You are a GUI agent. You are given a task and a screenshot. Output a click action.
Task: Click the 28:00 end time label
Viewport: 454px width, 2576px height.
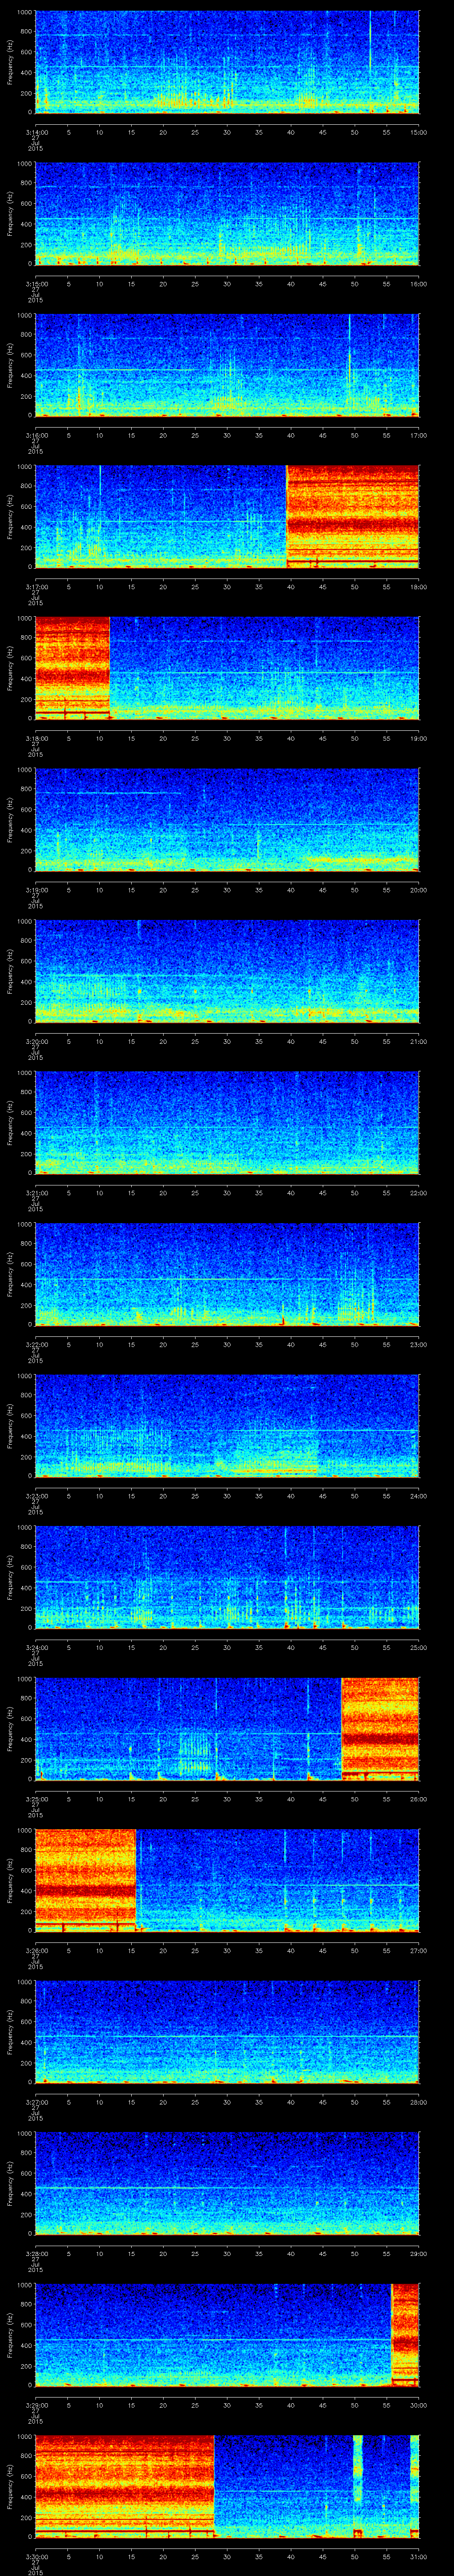pyautogui.click(x=419, y=2102)
